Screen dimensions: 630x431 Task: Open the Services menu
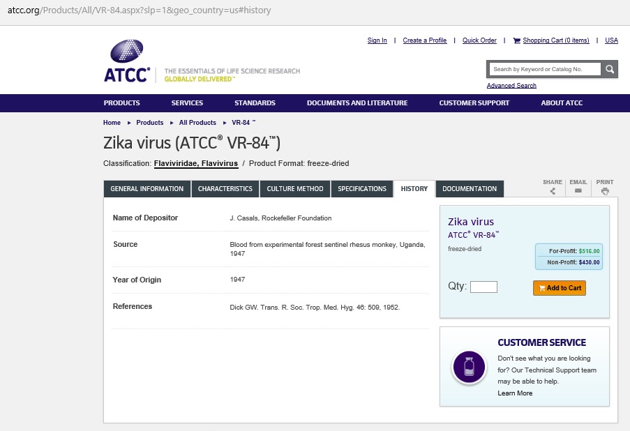187,103
